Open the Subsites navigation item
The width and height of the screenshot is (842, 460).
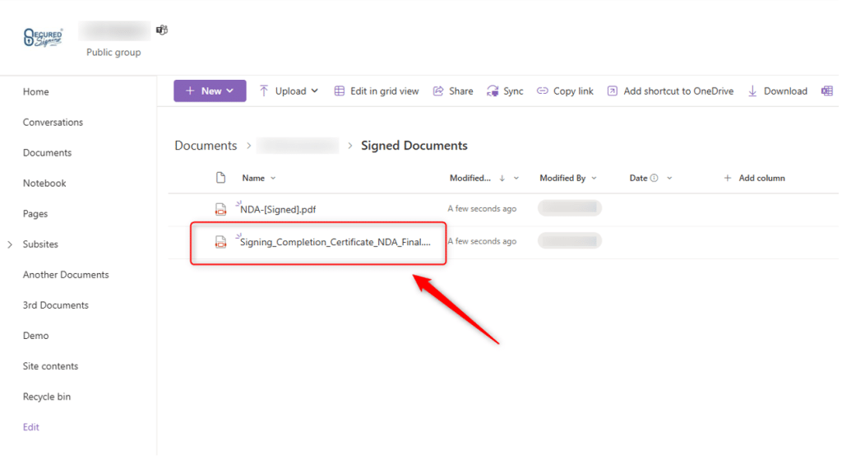click(x=40, y=244)
